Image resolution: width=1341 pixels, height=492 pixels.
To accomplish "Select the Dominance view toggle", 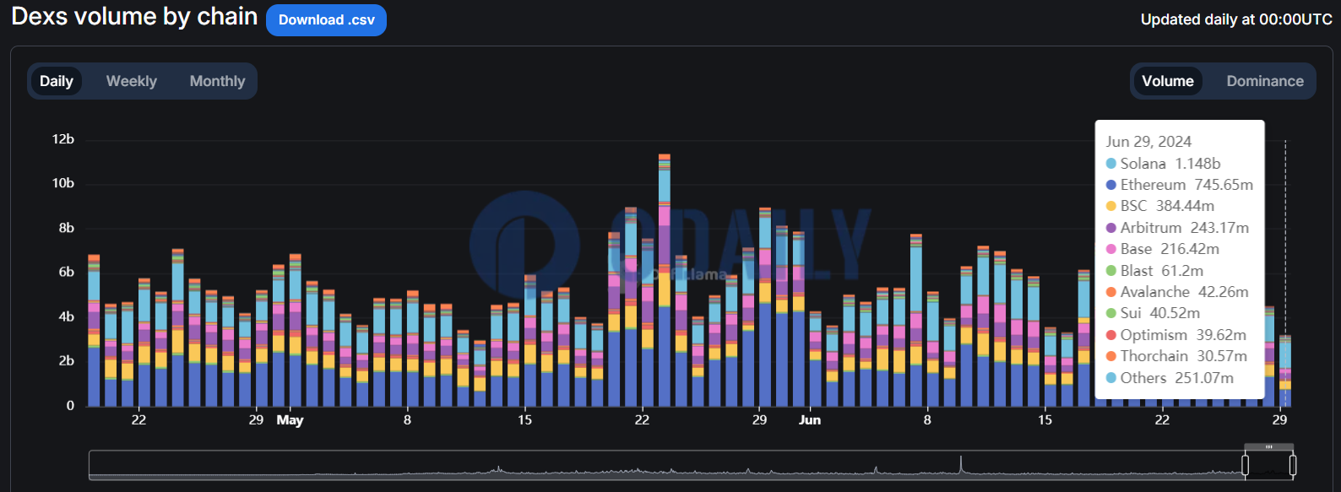I will pos(1265,81).
